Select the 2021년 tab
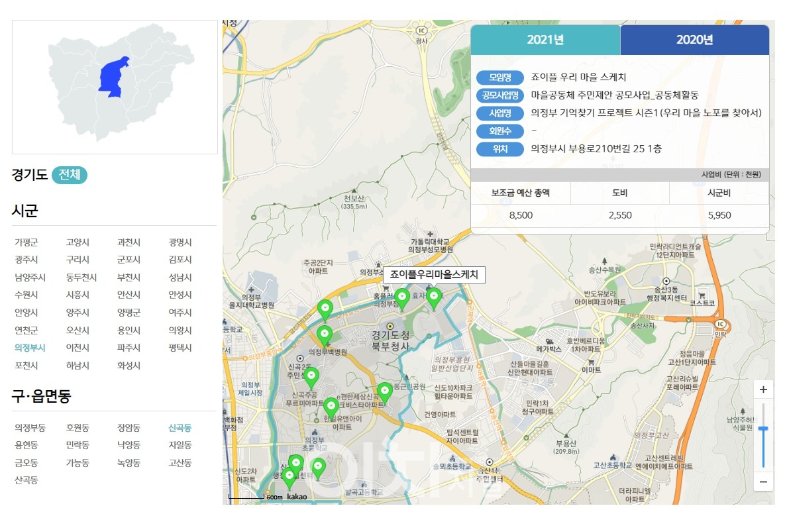 545,40
